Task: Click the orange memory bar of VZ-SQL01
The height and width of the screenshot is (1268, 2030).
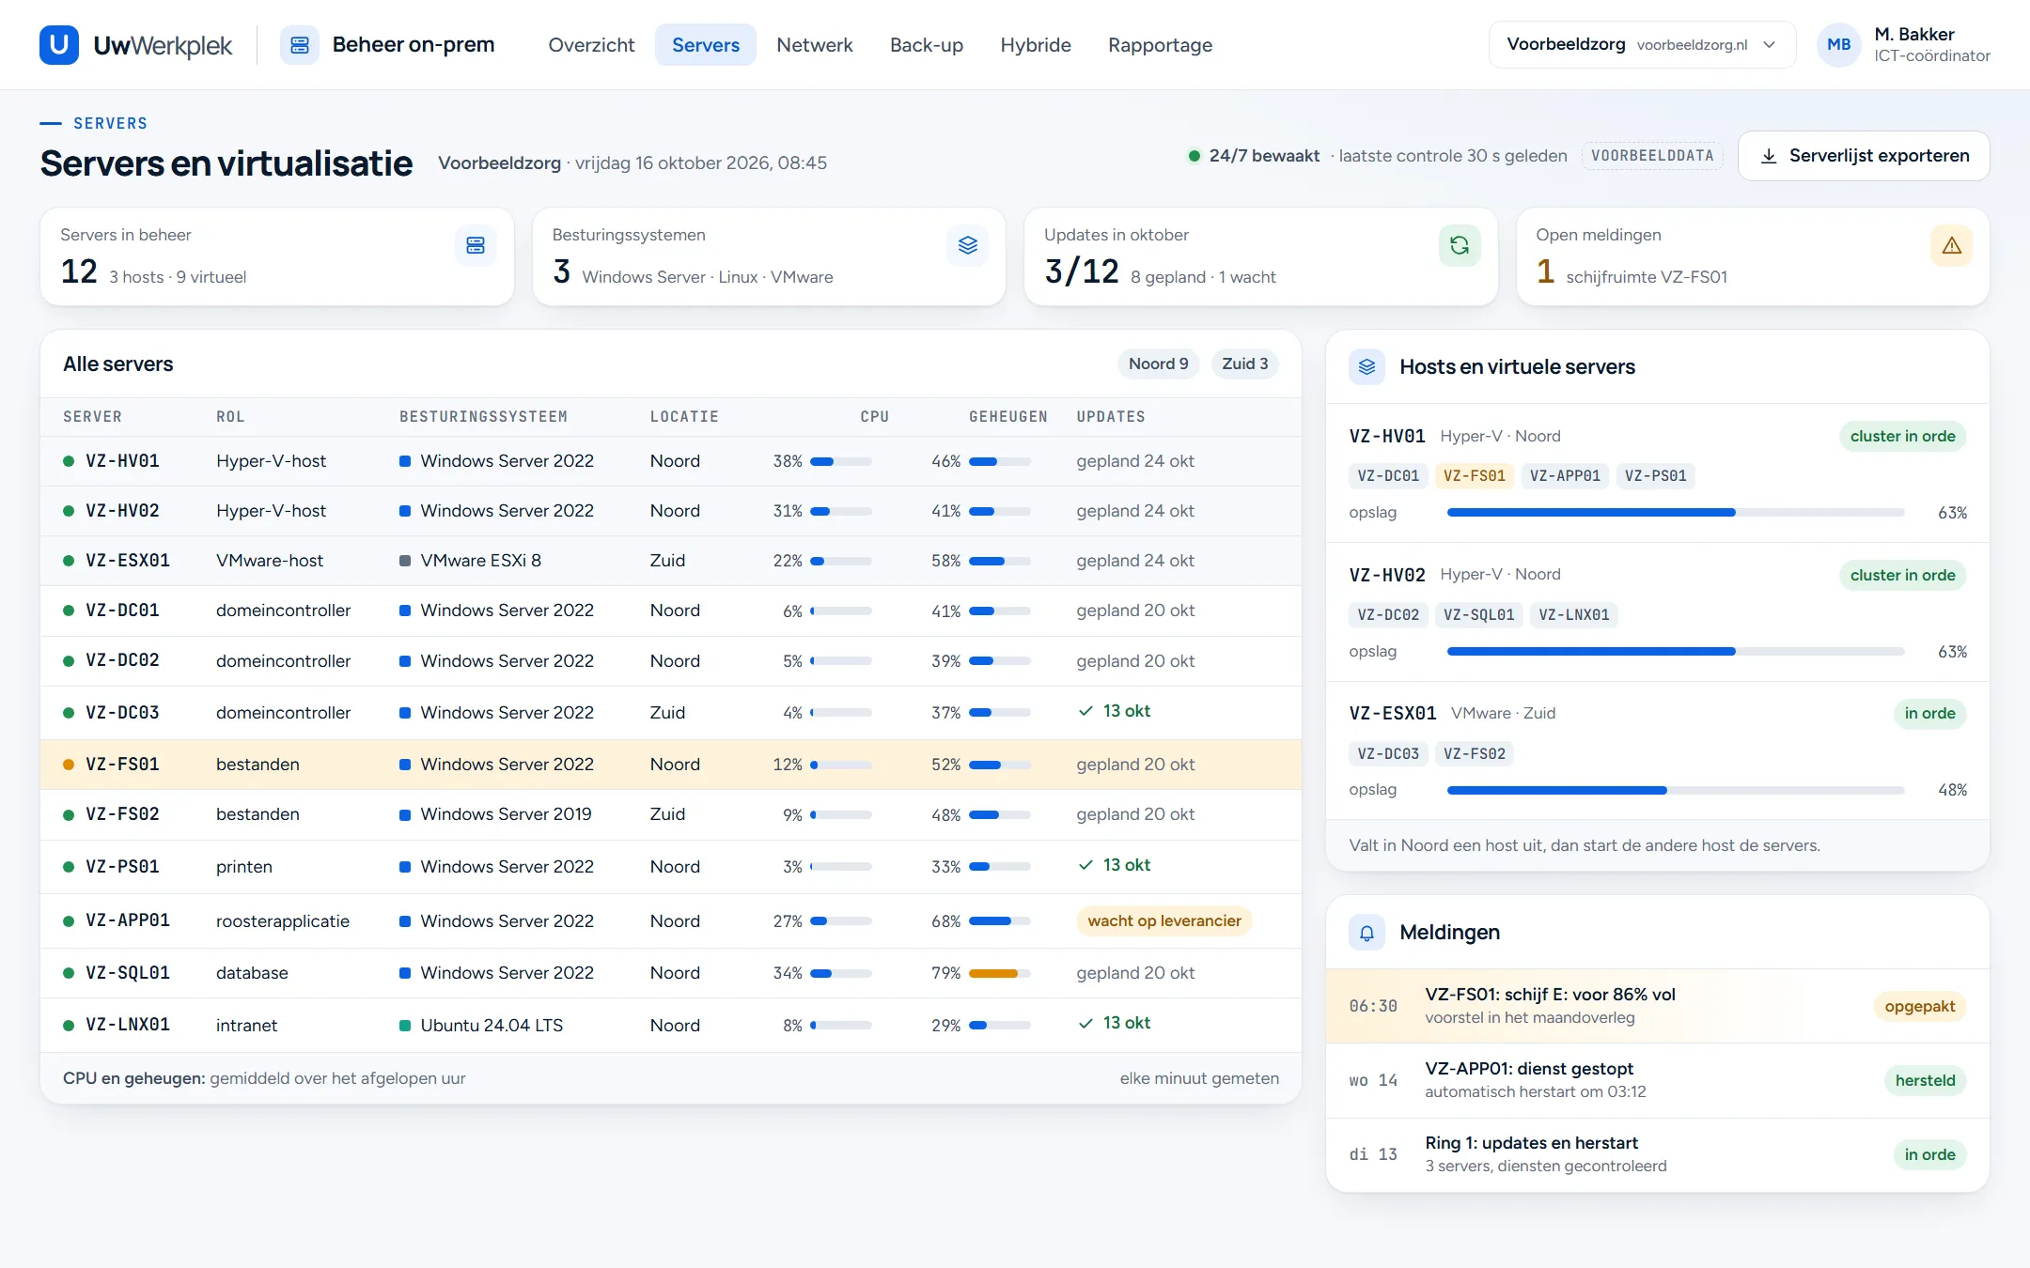Action: [999, 973]
